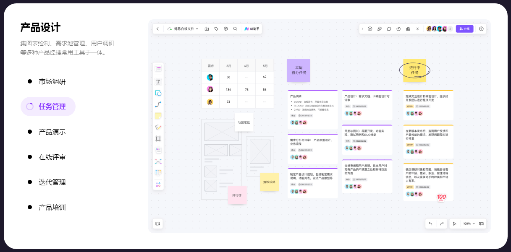Select the Shapes tool in left toolbar

pyautogui.click(x=158, y=93)
